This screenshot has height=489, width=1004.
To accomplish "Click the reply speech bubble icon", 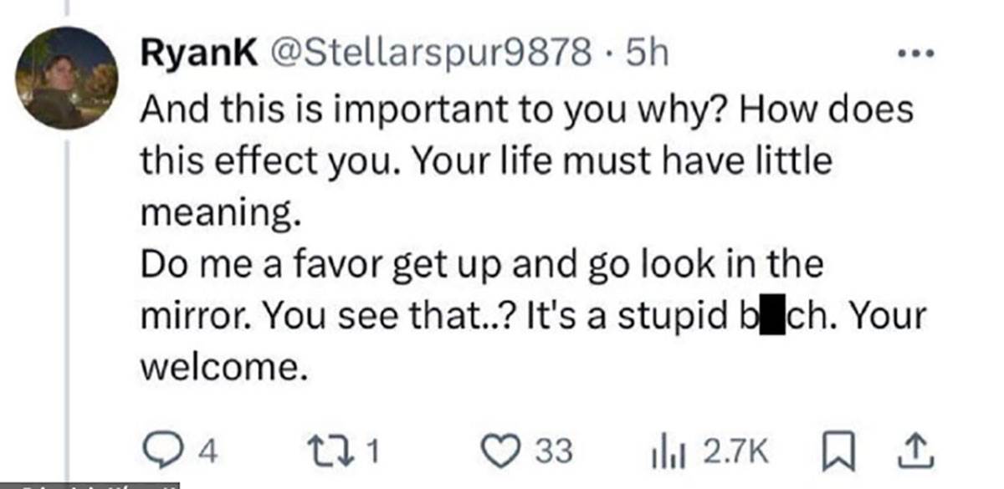I will coord(155,451).
